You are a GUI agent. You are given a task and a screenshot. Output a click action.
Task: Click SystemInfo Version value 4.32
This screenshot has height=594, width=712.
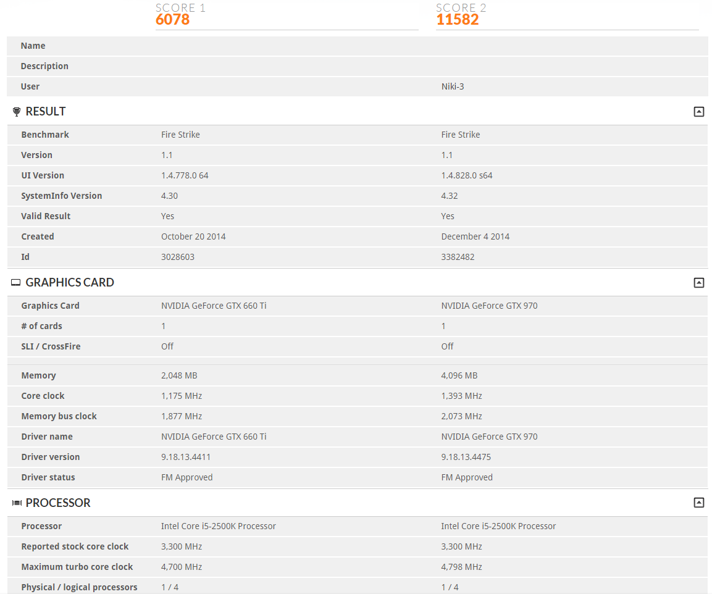pos(450,196)
